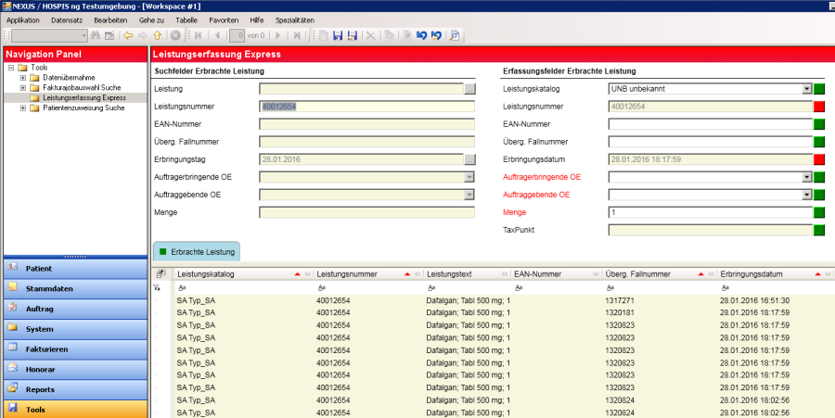
Task: Click the first blue undo arrow icon
Action: (x=421, y=35)
